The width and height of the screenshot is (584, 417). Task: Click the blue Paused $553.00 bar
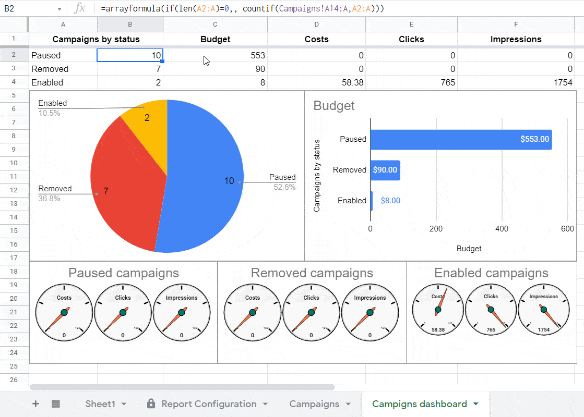pos(460,139)
